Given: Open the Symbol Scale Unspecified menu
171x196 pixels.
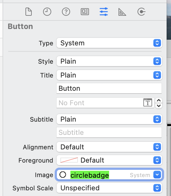Looking at the screenshot, I should click(x=109, y=188).
